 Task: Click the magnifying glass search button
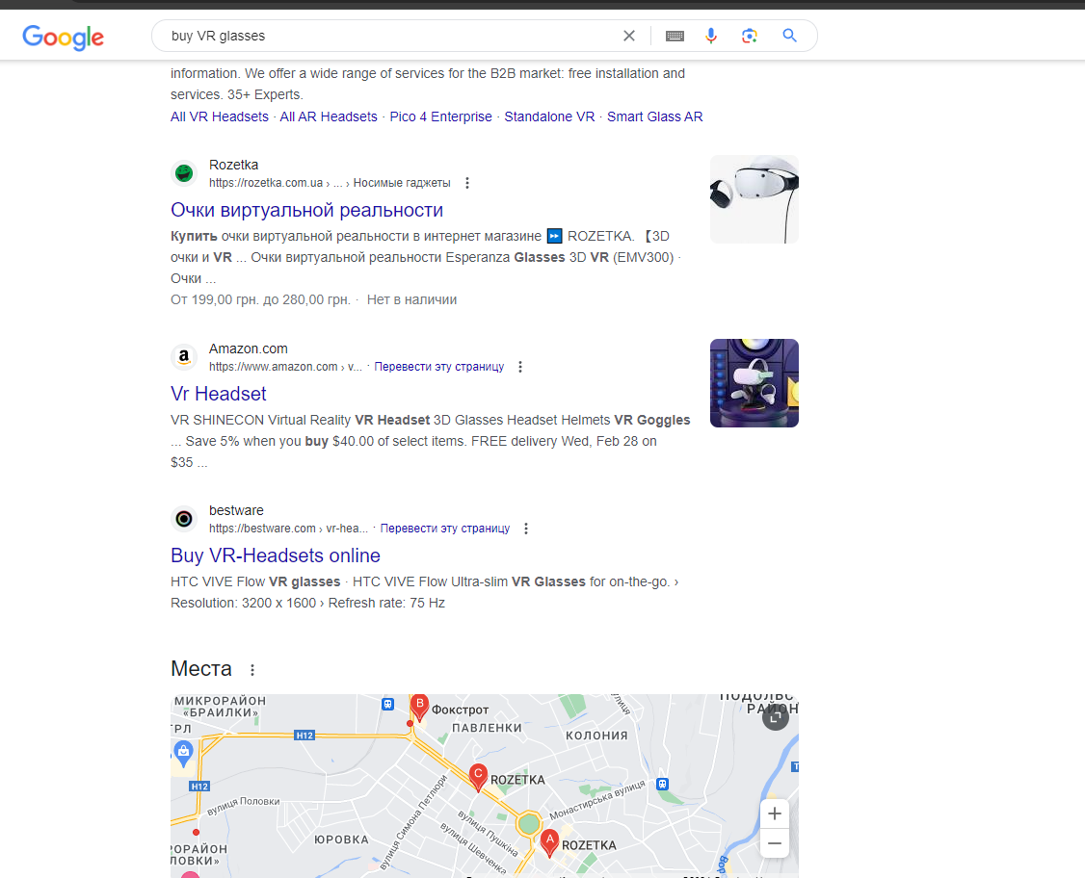[x=789, y=36]
